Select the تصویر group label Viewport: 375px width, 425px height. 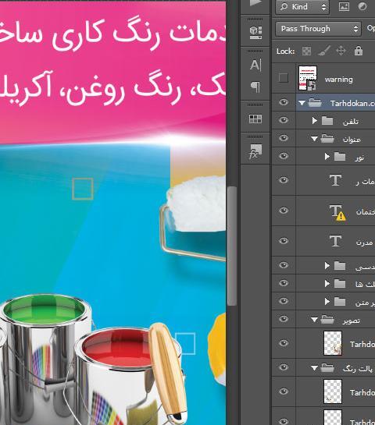point(351,321)
